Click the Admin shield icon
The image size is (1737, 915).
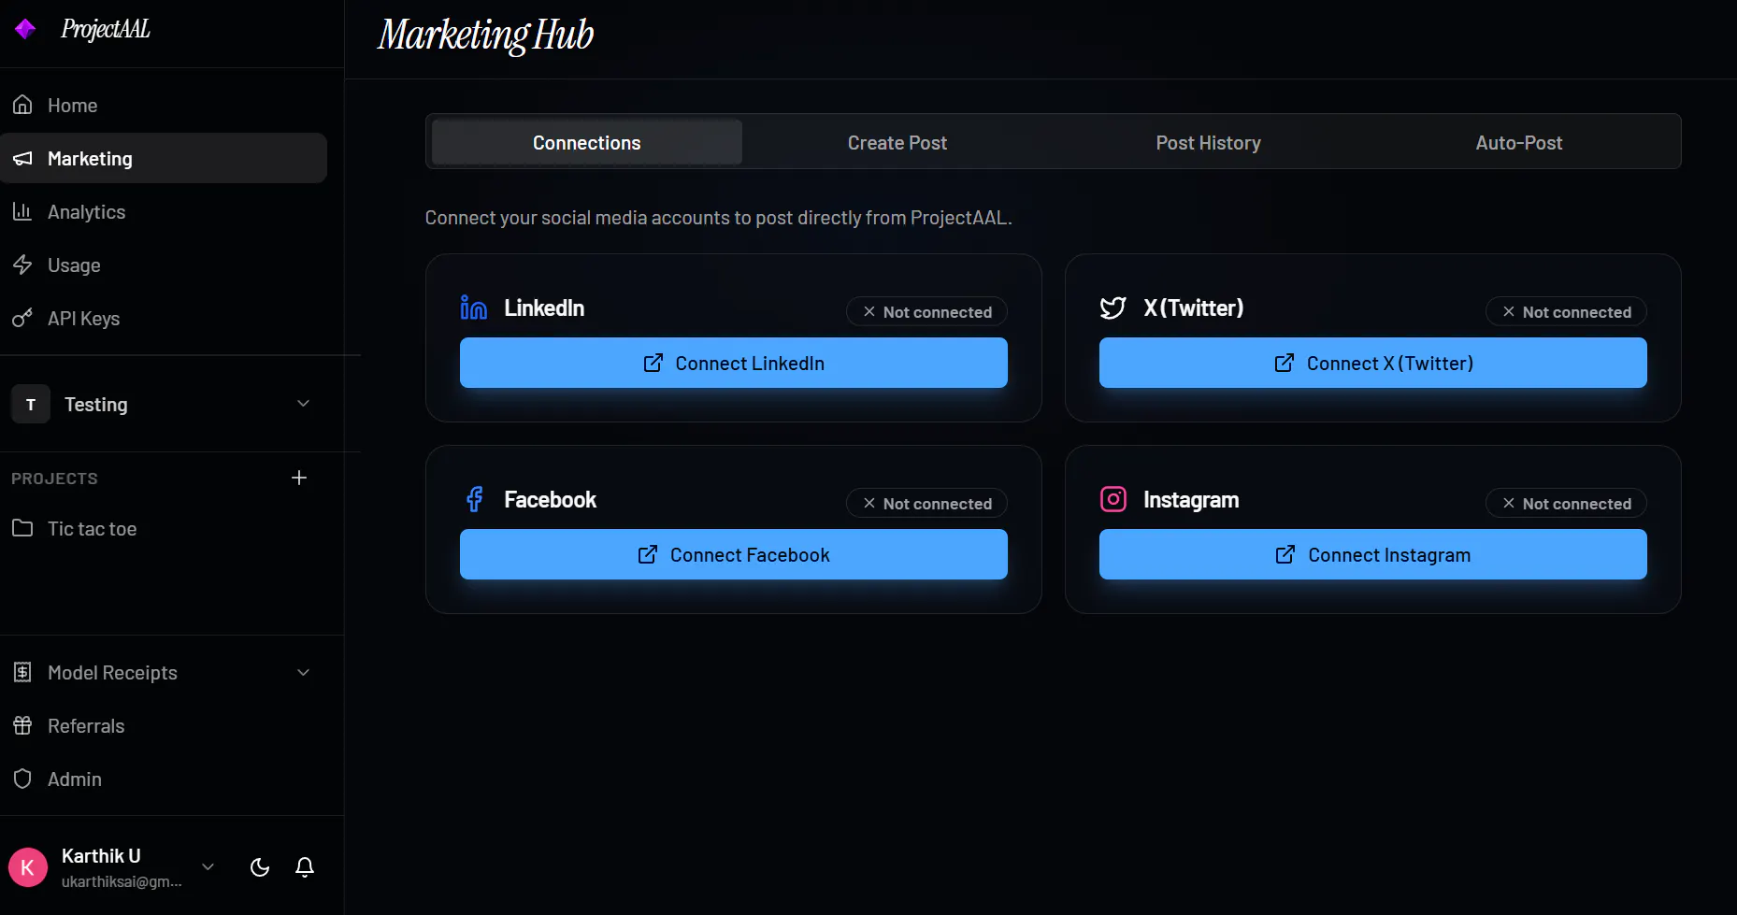click(22, 779)
